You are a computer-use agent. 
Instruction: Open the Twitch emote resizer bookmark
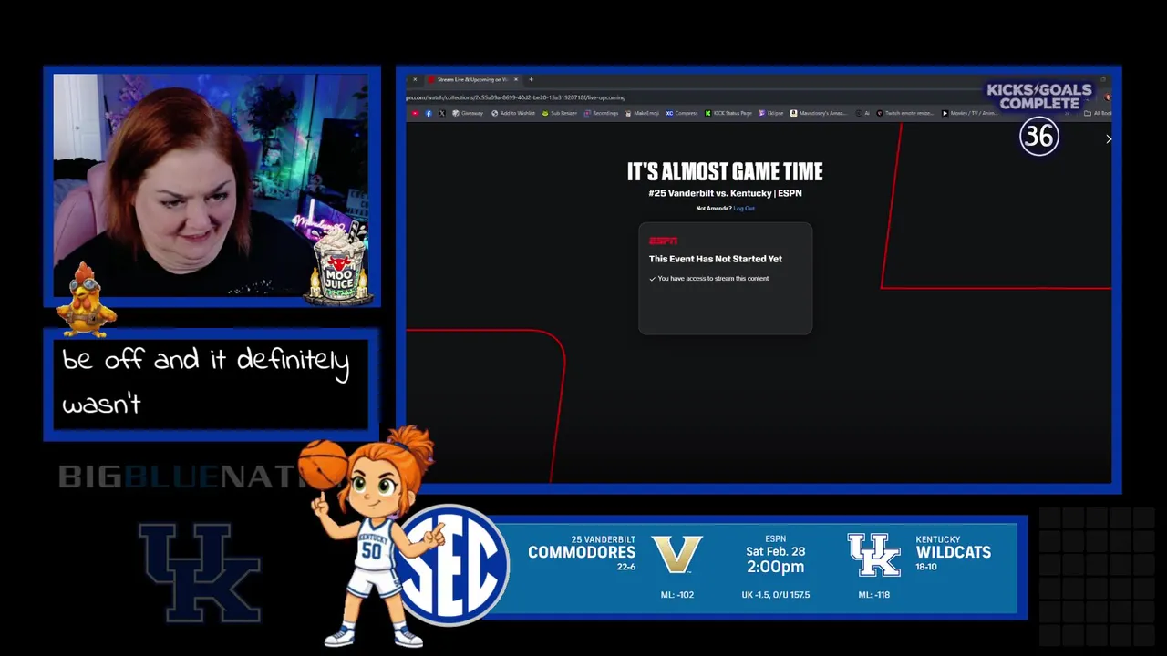905,113
